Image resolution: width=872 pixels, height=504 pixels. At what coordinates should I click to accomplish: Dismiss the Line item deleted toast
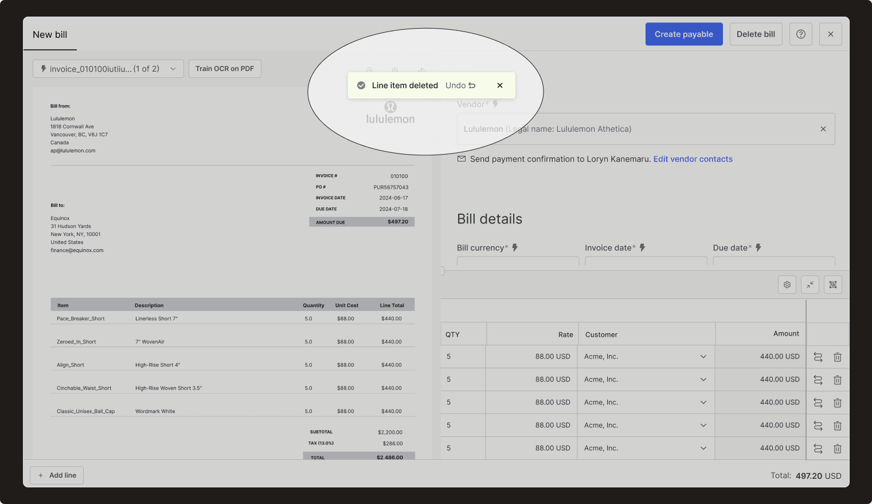click(500, 85)
